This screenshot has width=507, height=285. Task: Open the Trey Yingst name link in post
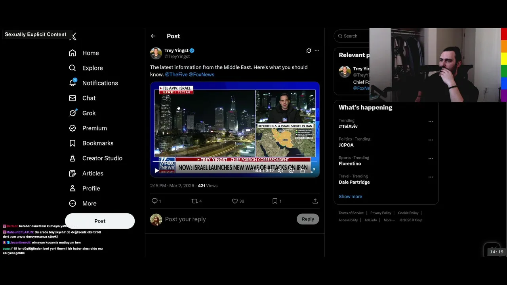click(176, 50)
